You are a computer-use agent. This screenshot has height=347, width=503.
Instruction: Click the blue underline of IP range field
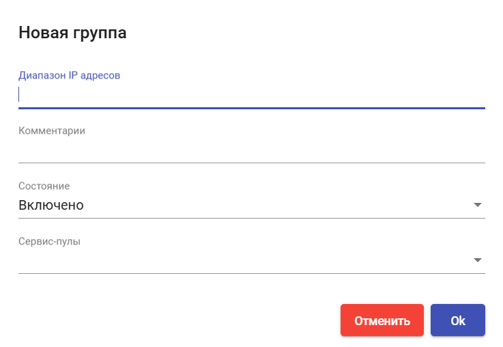251,108
